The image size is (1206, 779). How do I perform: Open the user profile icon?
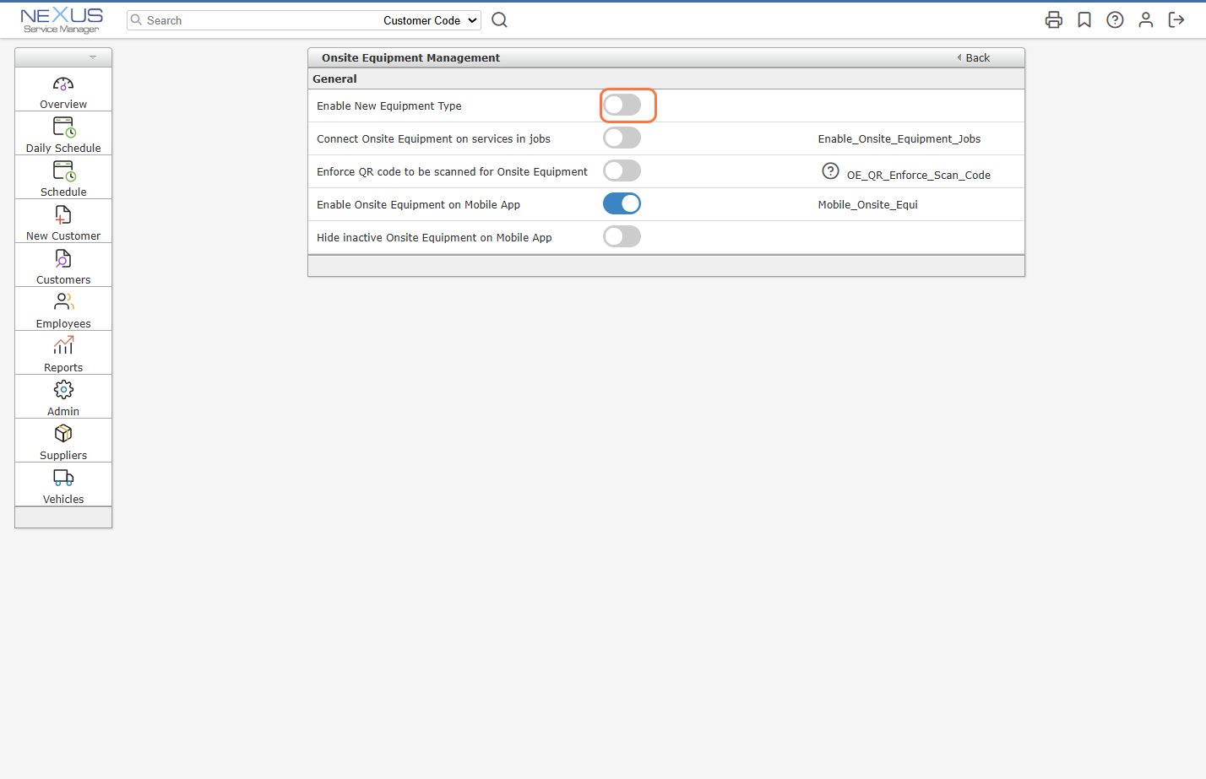[x=1146, y=20]
